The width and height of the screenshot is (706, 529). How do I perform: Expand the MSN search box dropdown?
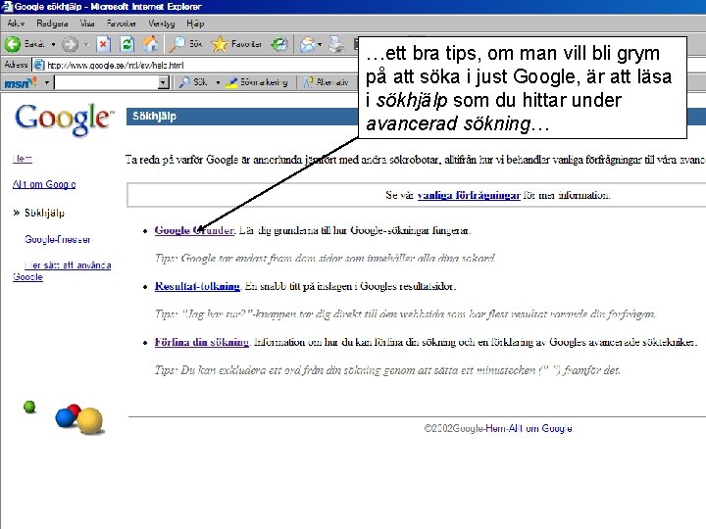[164, 82]
